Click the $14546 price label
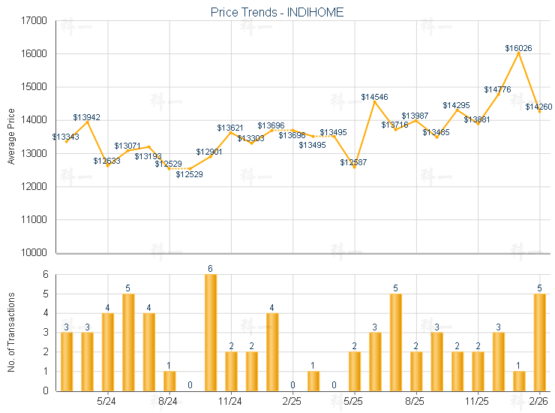 coord(374,98)
